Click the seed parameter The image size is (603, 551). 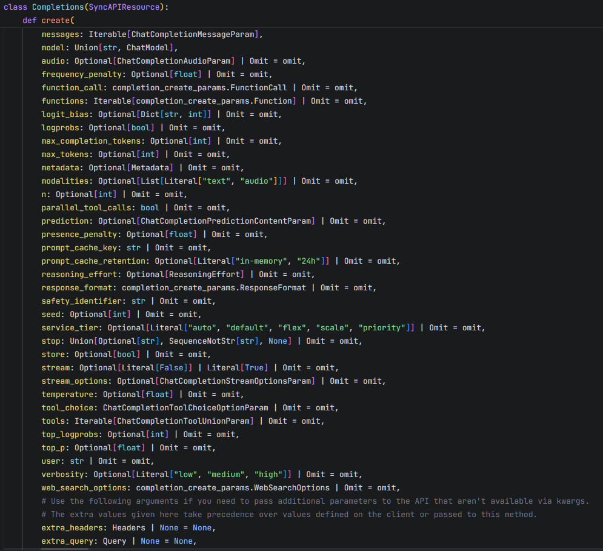[51, 315]
